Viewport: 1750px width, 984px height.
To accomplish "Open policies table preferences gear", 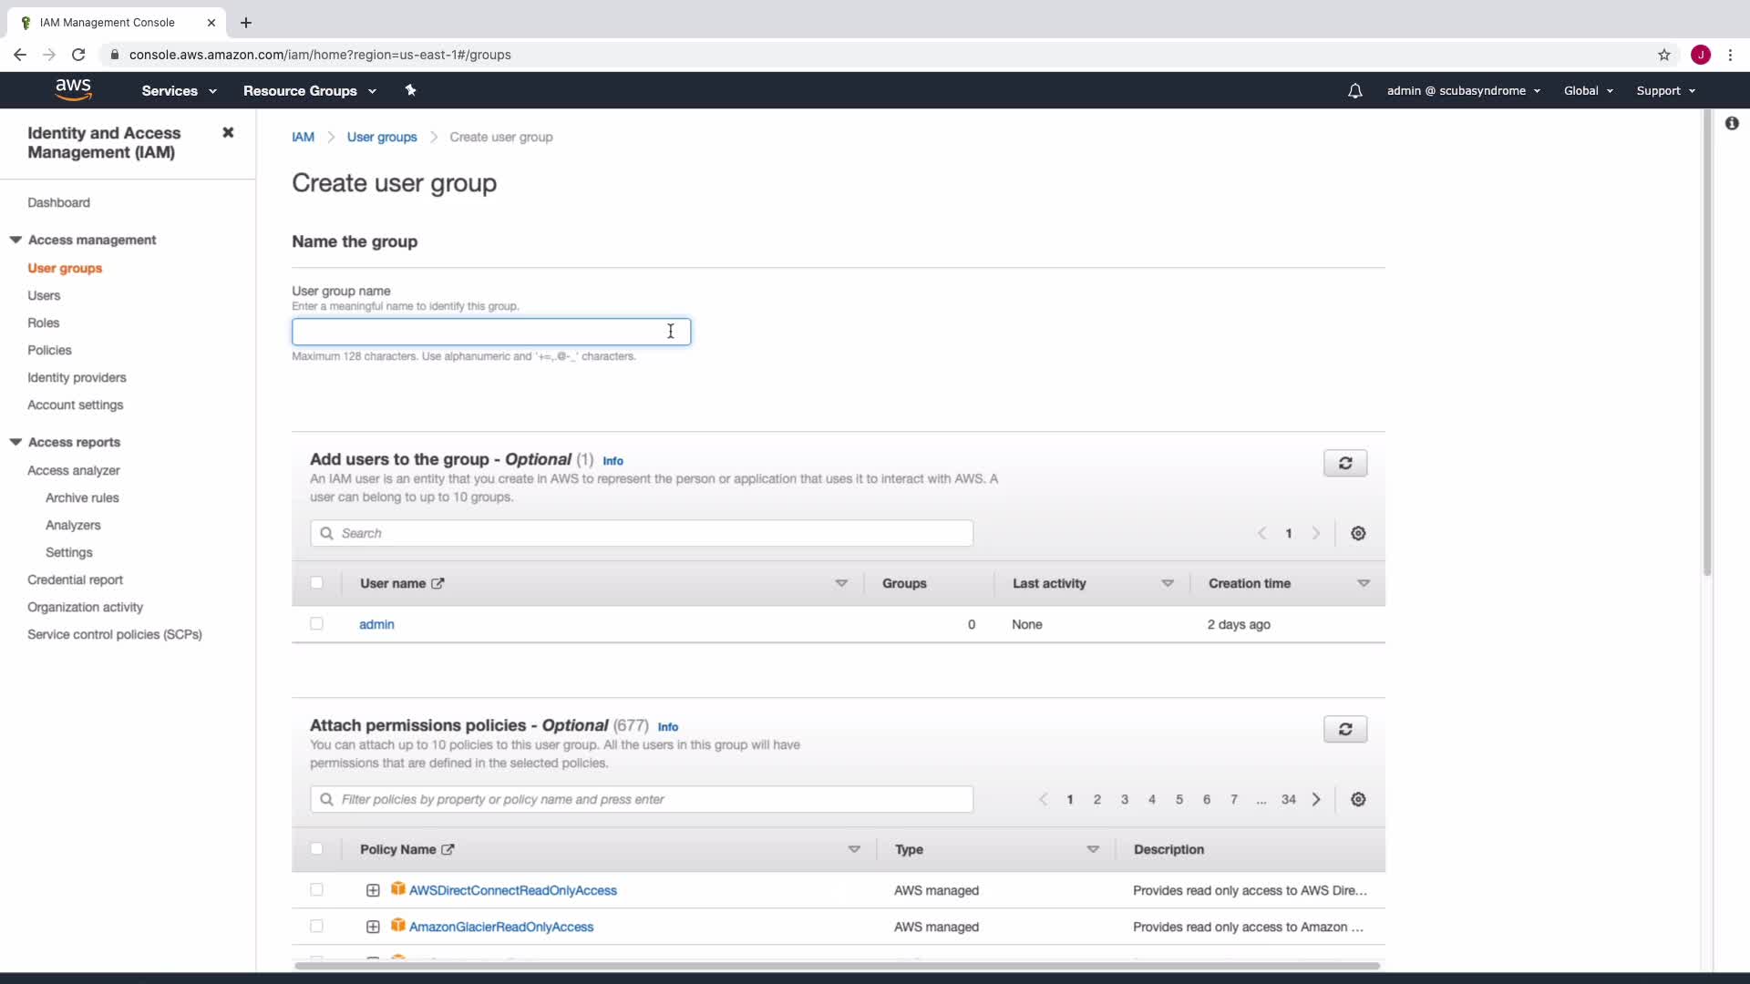I will pyautogui.click(x=1358, y=800).
